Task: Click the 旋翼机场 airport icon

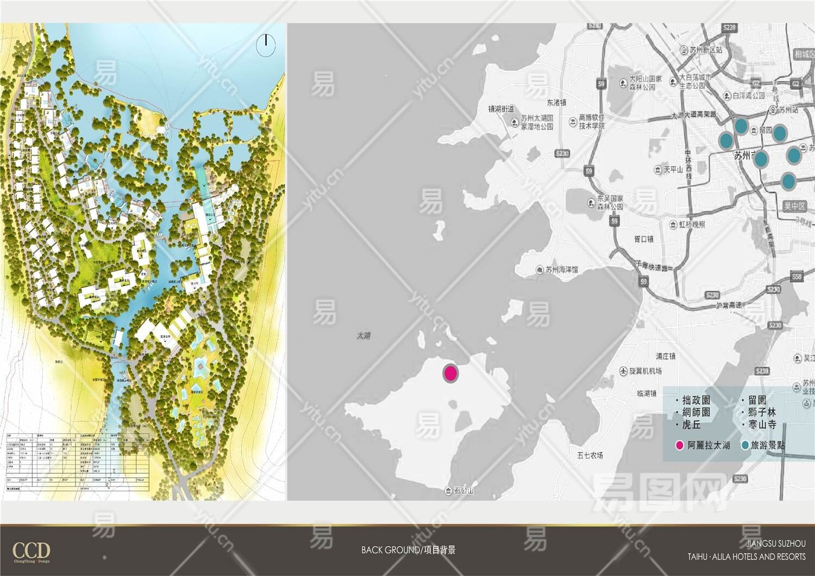Action: (623, 371)
